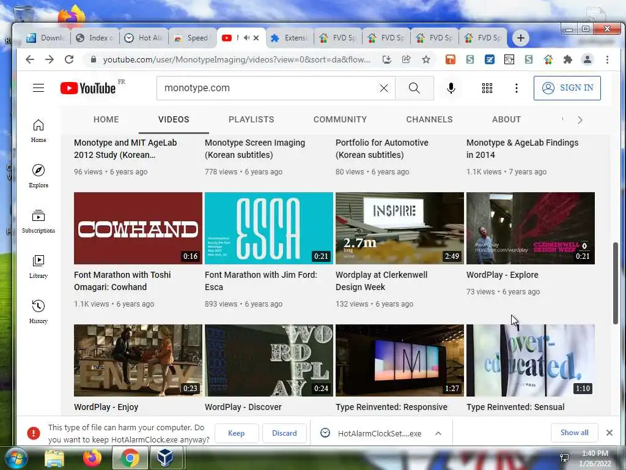Open YouTube settings three-dot menu
This screenshot has height=470, width=626.
click(x=516, y=88)
